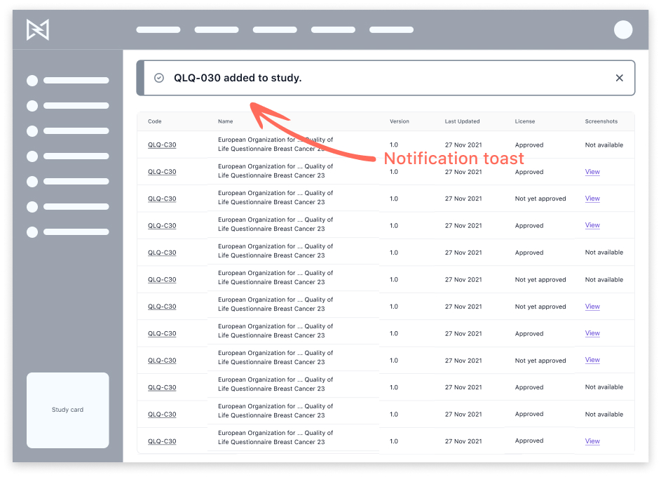Click '27 Nov 2021' in the last row
This screenshot has width=661, height=477.
click(463, 441)
